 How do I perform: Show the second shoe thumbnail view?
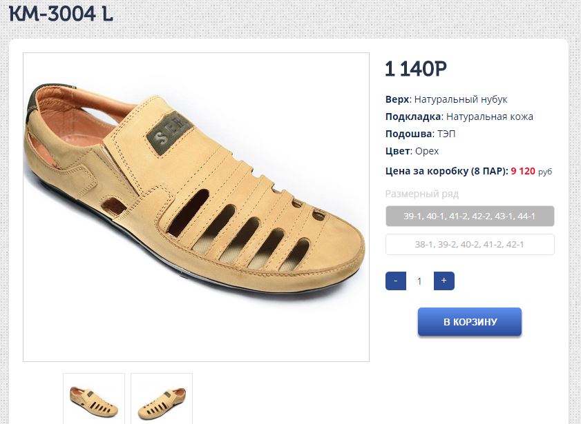[x=162, y=399]
